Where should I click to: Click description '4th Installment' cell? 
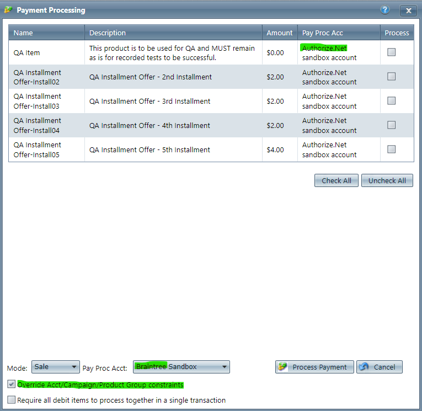click(173, 125)
